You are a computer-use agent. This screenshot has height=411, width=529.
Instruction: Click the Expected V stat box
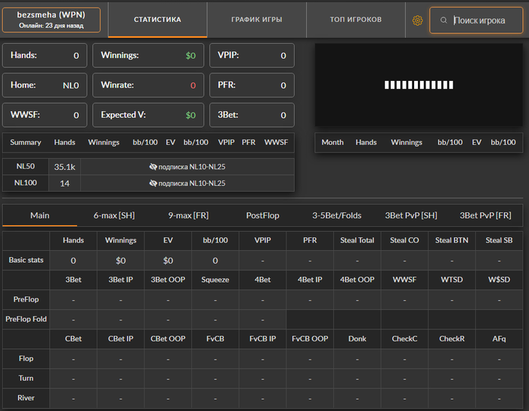click(148, 115)
